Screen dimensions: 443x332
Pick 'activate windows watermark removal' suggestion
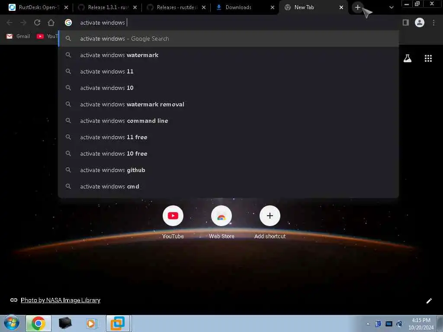[x=228, y=104]
